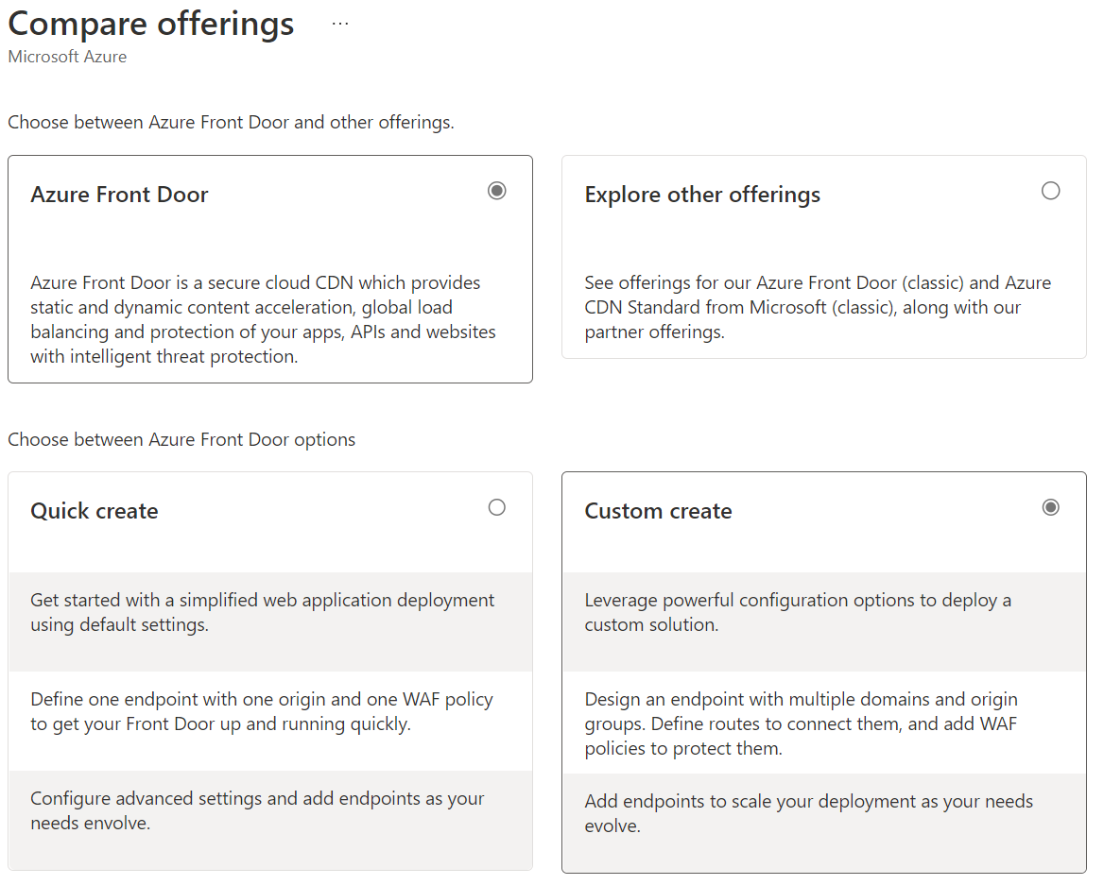Viewport: 1104px width, 885px height.
Task: Click 'Choose between Azure Front Door options' label
Action: pos(181,439)
